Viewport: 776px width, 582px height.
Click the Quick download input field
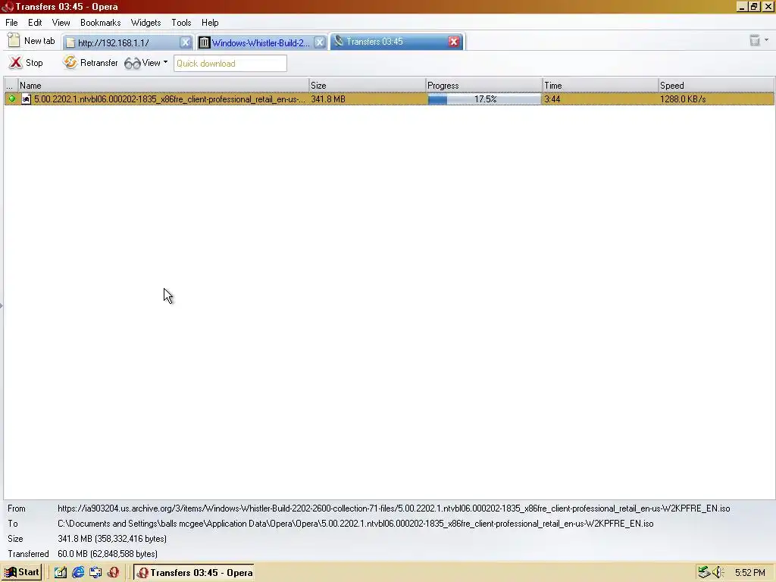point(230,64)
